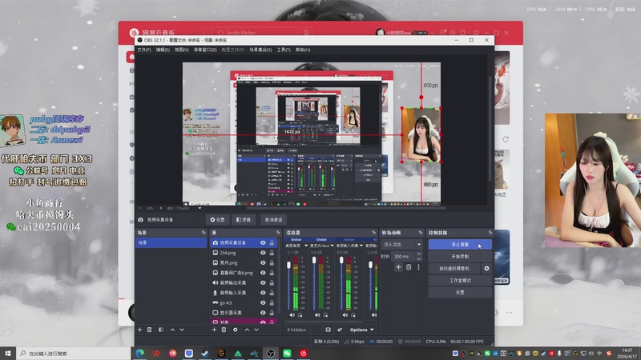
Task: Toggle monitoring headphones on third mixer channel
Action: [353, 315]
